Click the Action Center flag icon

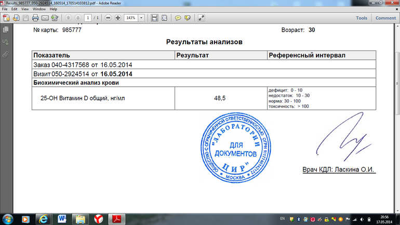click(x=348, y=219)
